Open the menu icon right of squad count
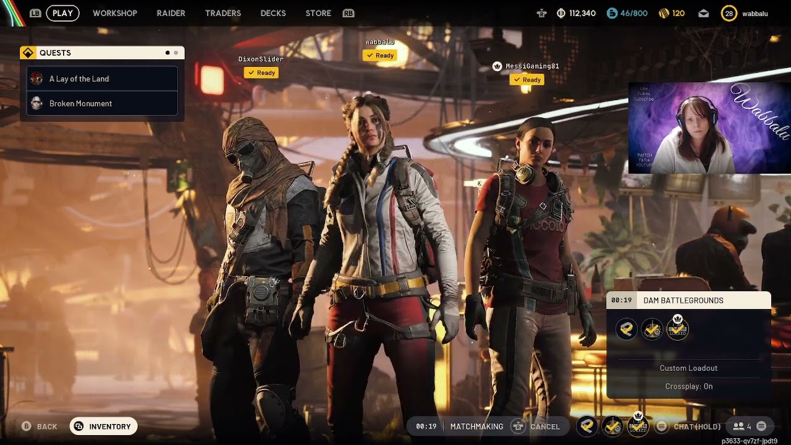Viewport: 791px width, 445px height. [761, 426]
